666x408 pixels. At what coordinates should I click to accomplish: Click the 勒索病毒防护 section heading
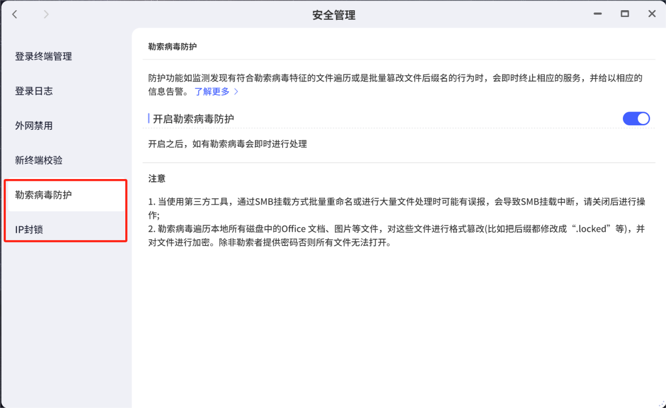click(x=172, y=46)
